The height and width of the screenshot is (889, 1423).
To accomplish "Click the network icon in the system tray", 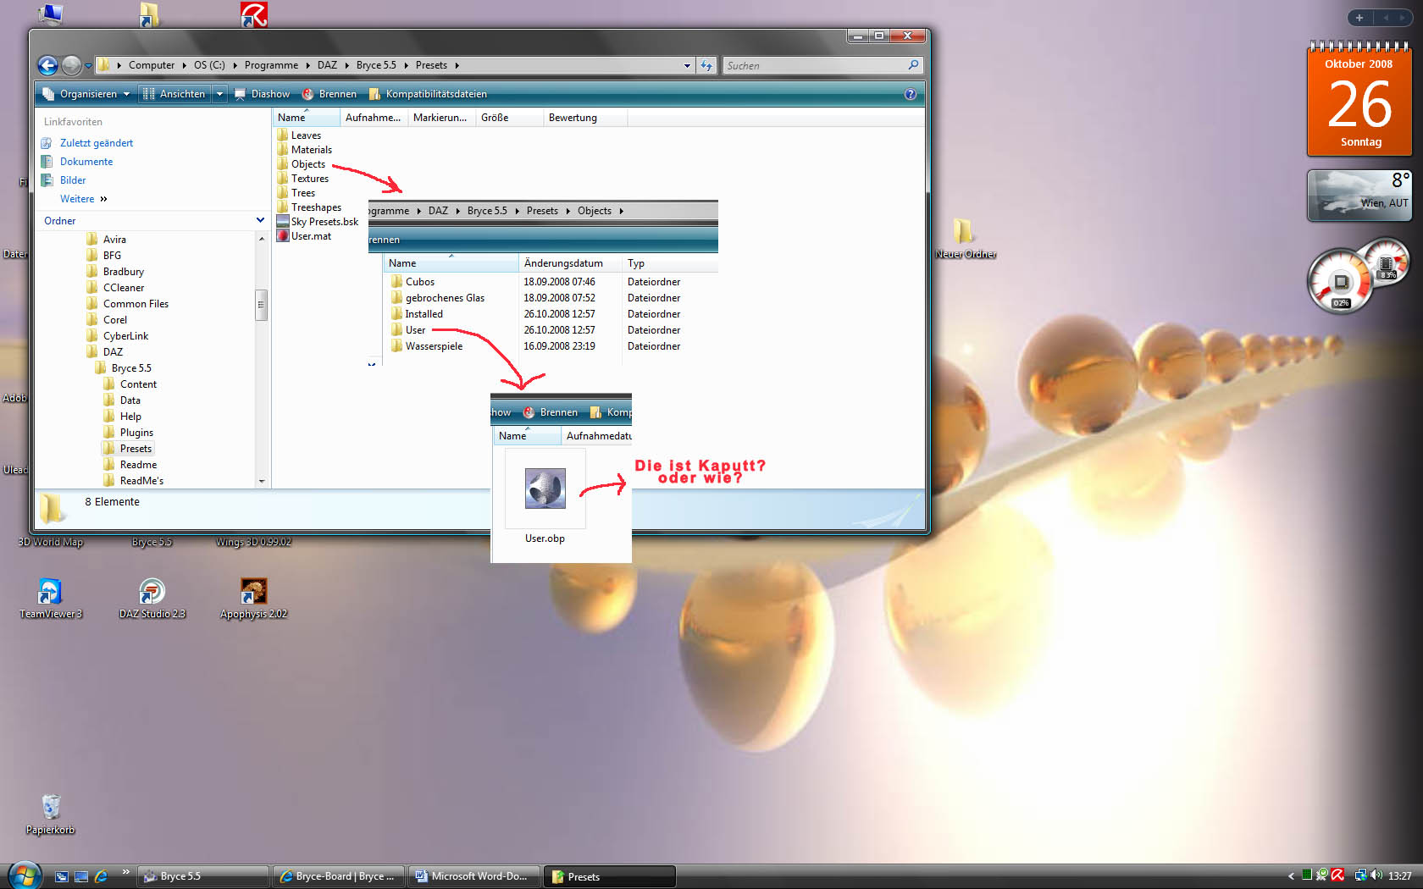I will click(x=1360, y=875).
